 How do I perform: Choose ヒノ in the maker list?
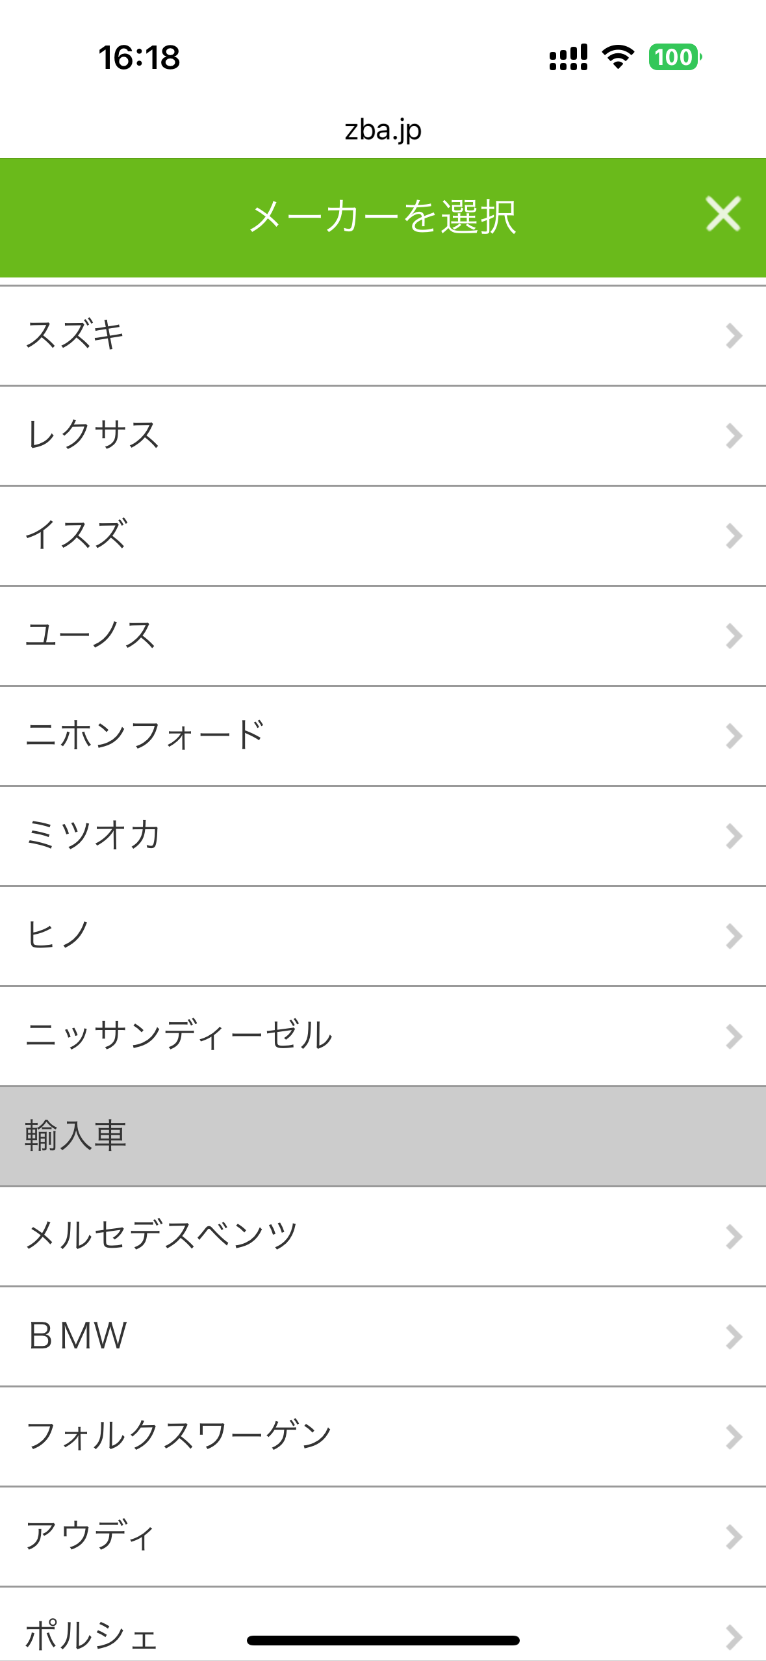[x=383, y=936]
